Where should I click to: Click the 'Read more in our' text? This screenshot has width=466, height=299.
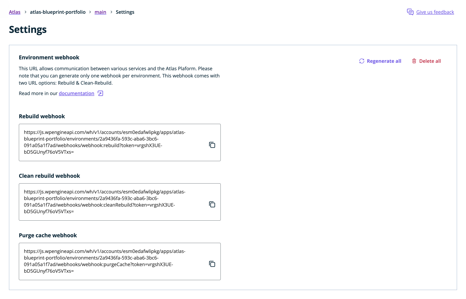(38, 93)
